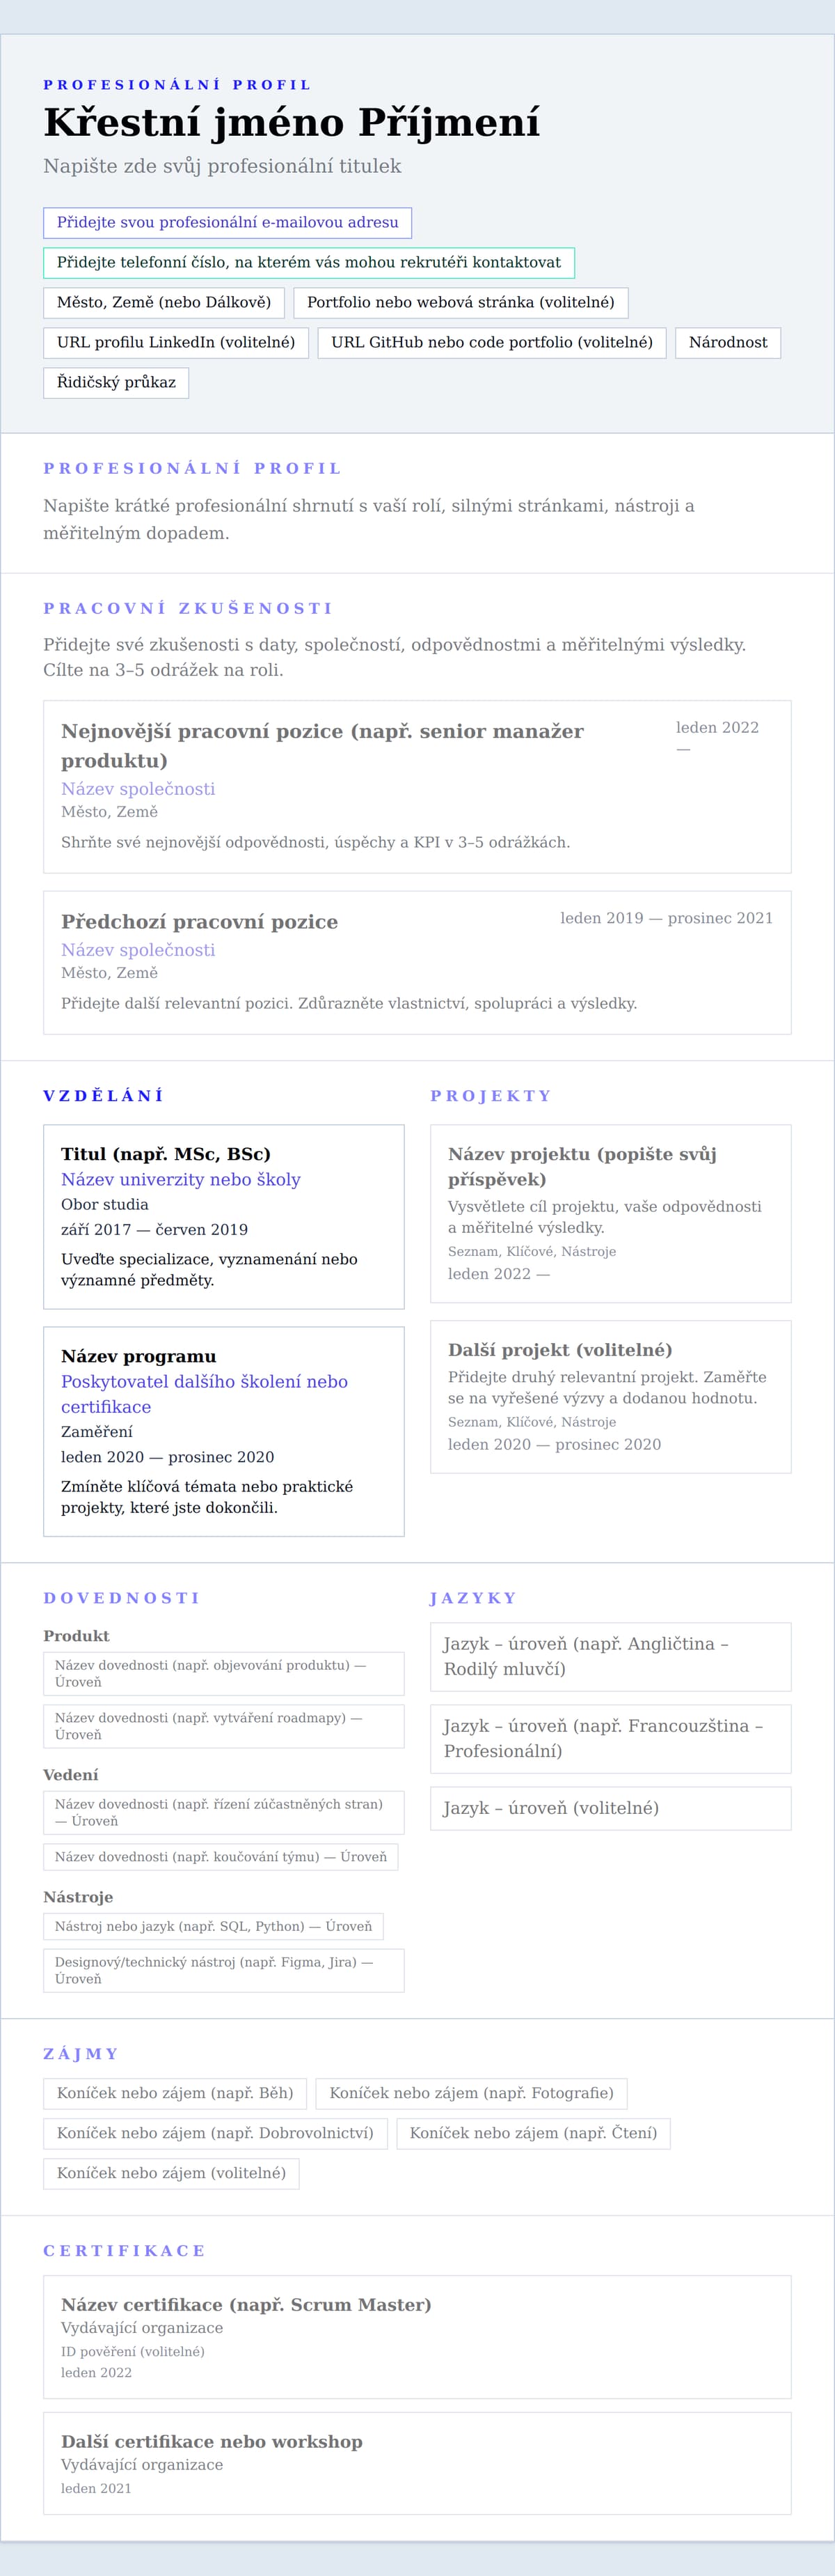Edit the short professional summary paragraph
Image resolution: width=835 pixels, height=2576 pixels.
point(369,519)
